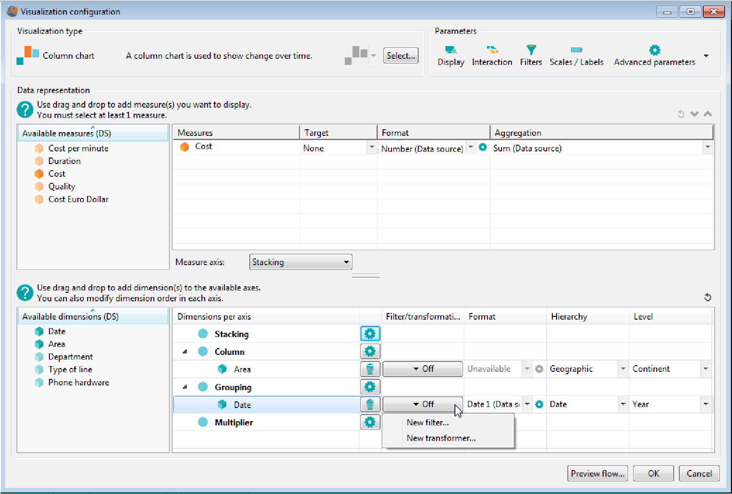Open the Format dropdown for Cost measure

(470, 148)
